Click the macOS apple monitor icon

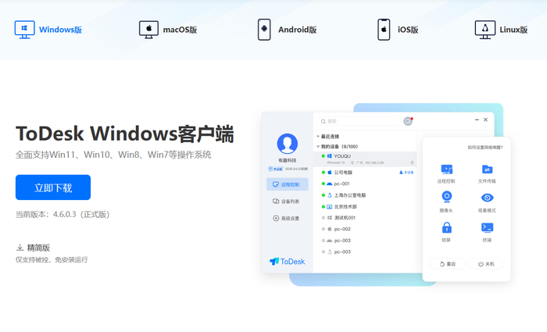tap(148, 30)
